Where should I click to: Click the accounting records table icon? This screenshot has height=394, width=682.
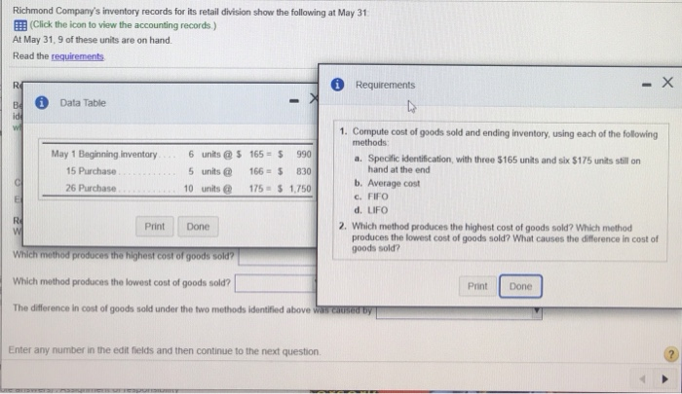point(20,25)
